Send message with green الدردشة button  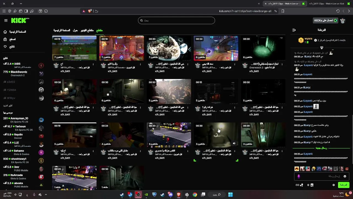point(343,185)
